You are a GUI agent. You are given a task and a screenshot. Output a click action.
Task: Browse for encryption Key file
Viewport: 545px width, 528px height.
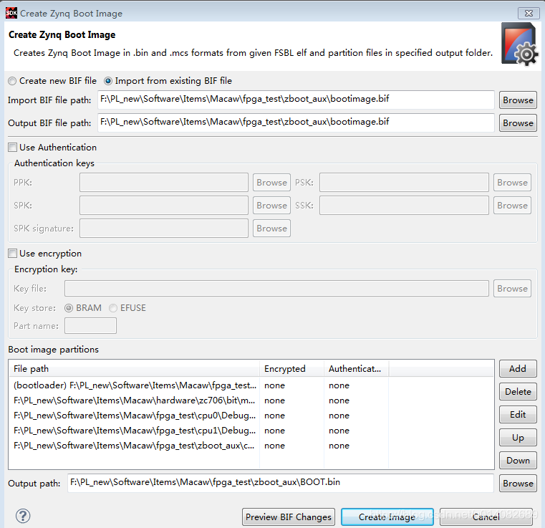click(x=512, y=289)
